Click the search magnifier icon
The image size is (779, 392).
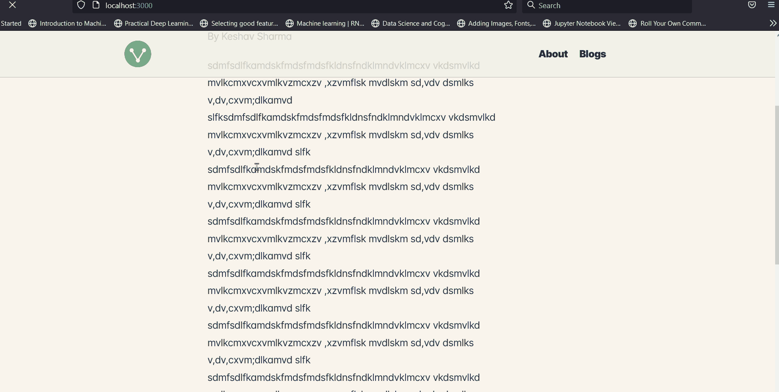[x=531, y=5]
